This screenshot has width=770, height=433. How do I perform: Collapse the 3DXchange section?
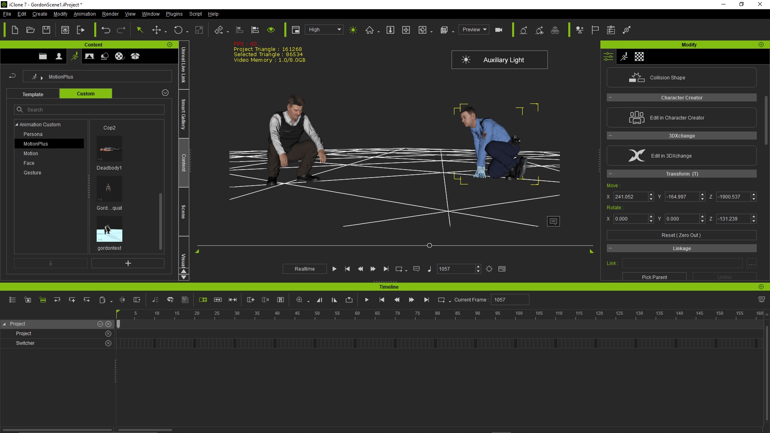[x=610, y=136]
